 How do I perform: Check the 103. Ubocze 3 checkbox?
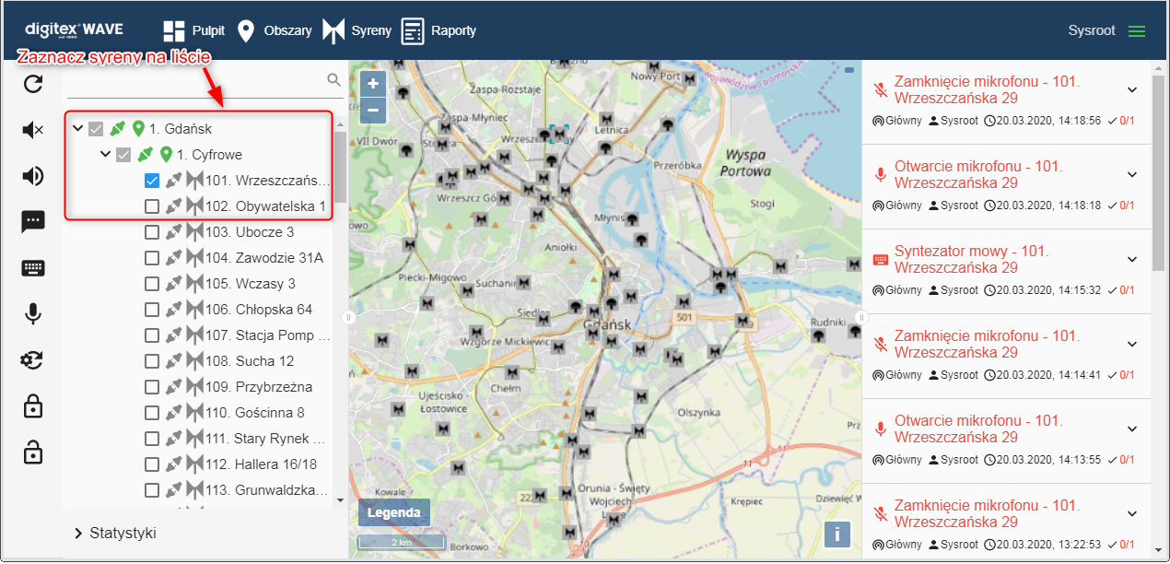tap(152, 232)
